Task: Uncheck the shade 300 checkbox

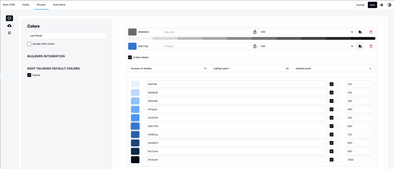Action: (331, 101)
